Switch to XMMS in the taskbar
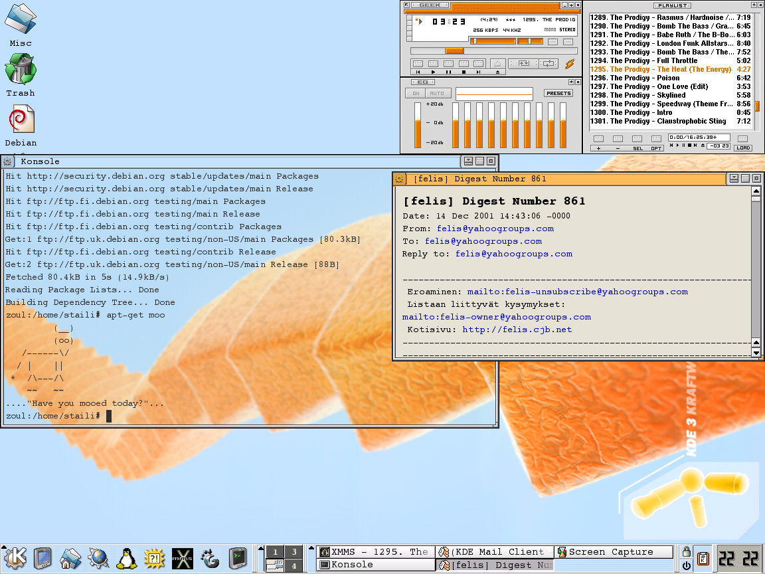765x574 pixels. point(376,552)
